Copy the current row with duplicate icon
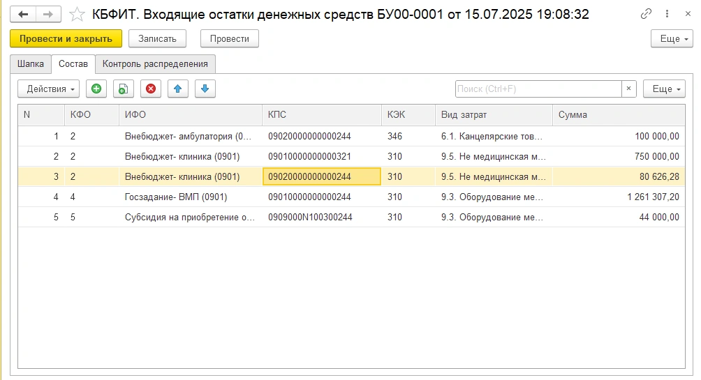Viewport: 701px width, 380px height. pyautogui.click(x=124, y=89)
